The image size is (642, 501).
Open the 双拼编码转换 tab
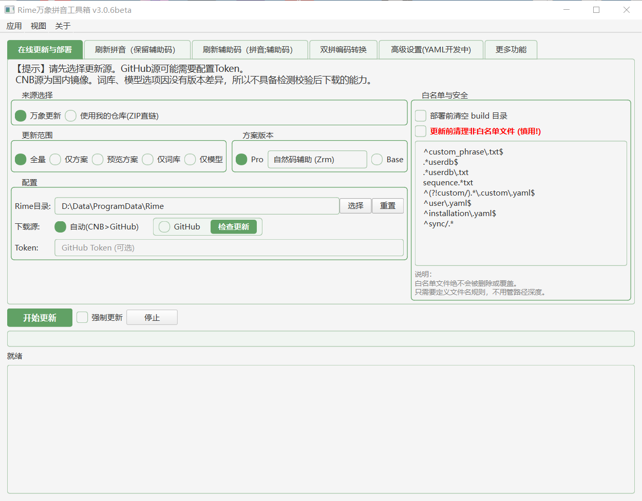click(x=343, y=50)
